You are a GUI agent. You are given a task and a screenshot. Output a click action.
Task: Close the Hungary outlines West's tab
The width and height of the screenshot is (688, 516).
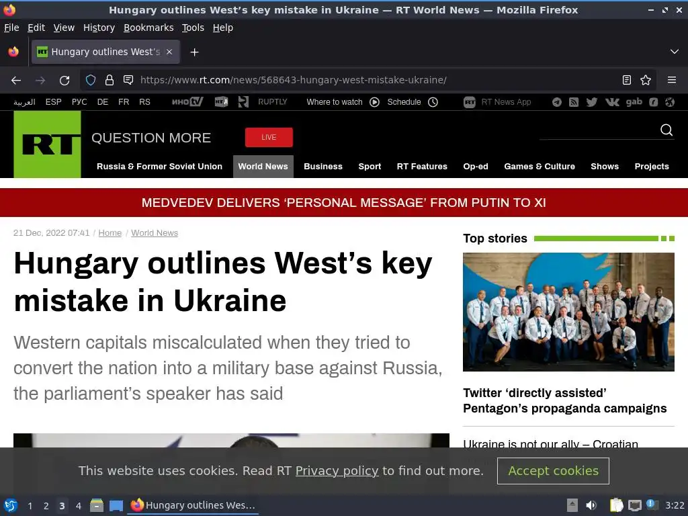[169, 52]
